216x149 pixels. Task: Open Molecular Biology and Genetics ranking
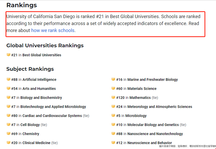pyautogui.click(x=153, y=125)
